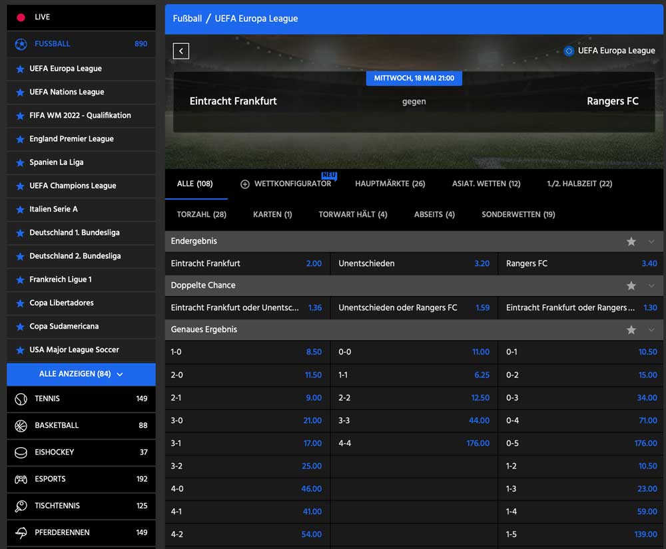
Task: Click the star icon beside UEFA Nations League
Action: tap(20, 92)
